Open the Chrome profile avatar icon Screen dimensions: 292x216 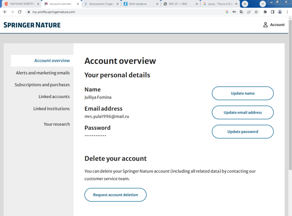(x=280, y=12)
